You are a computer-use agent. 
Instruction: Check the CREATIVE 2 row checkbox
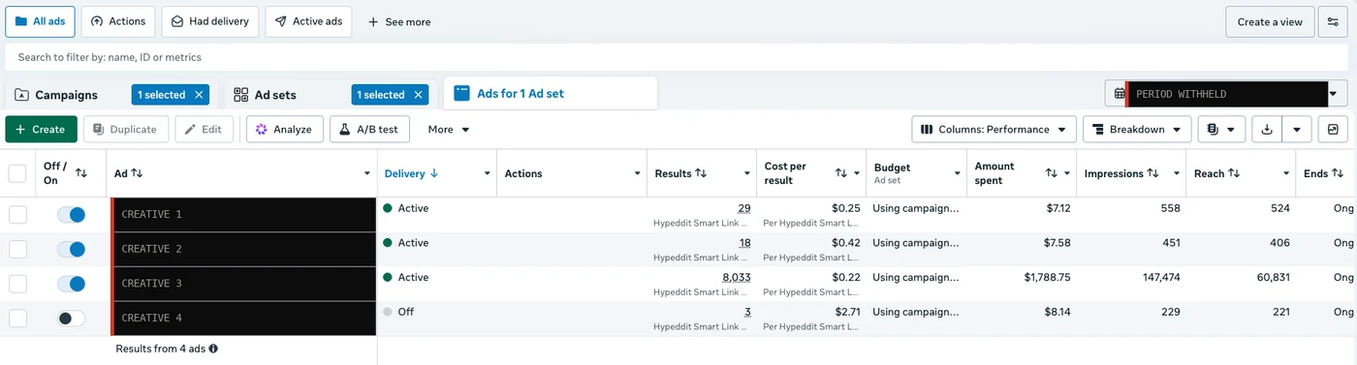click(17, 249)
